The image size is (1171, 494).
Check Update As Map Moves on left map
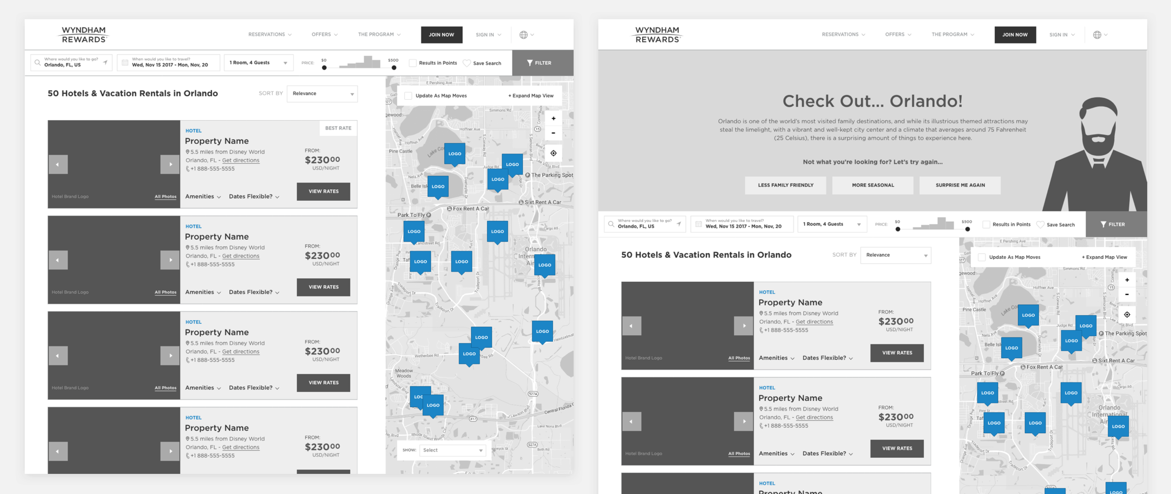(x=408, y=96)
